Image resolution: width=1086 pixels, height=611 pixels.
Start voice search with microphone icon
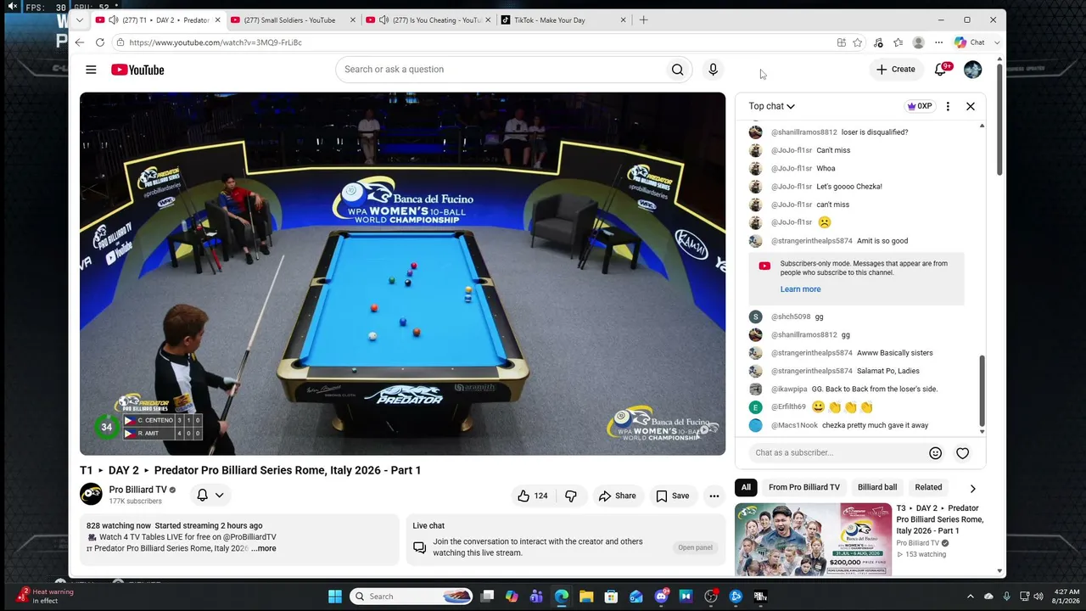(713, 70)
